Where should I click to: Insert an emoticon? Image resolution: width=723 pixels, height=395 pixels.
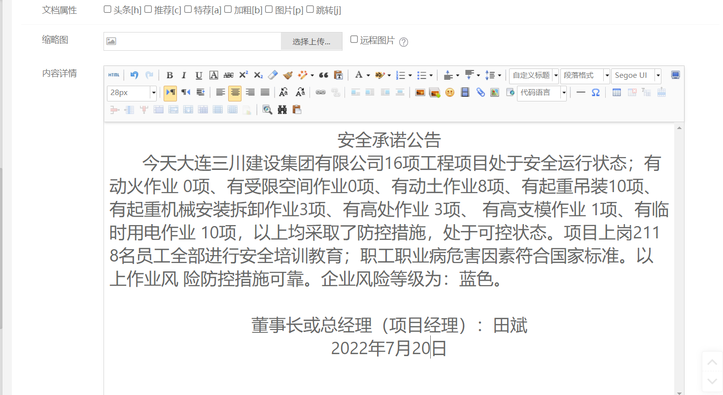click(449, 93)
